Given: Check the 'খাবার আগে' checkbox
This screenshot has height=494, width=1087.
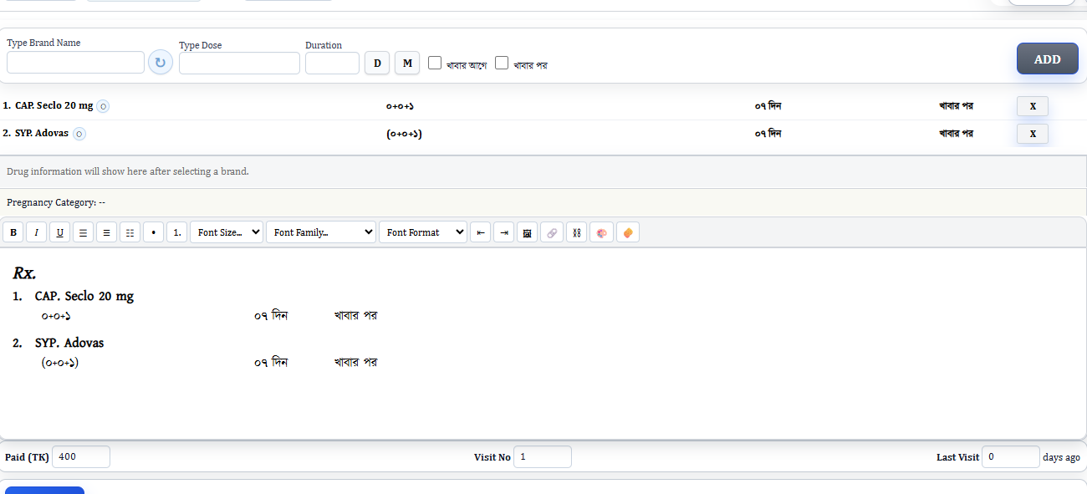Looking at the screenshot, I should 435,63.
